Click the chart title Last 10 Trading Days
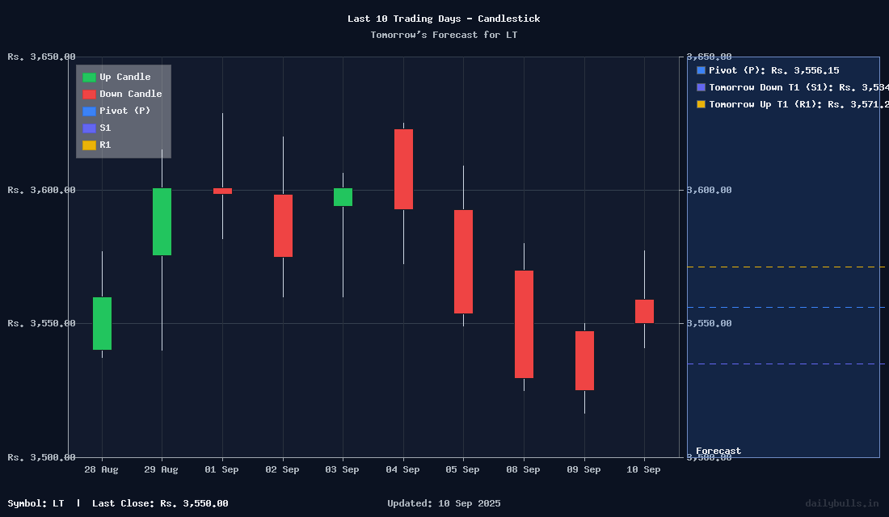Viewport: 889px width, 517px height. click(x=444, y=19)
